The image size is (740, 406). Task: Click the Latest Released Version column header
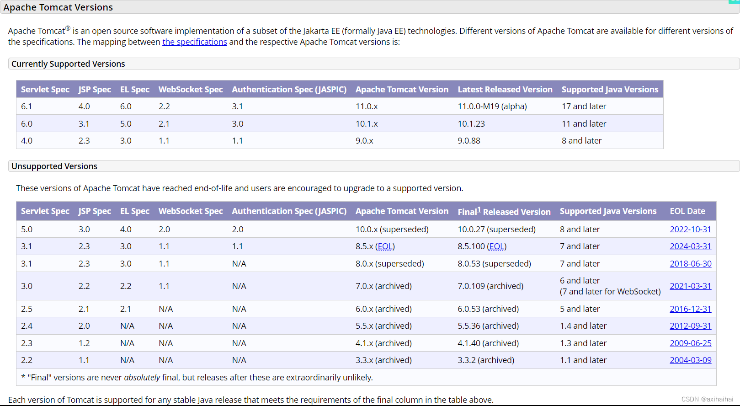click(505, 90)
